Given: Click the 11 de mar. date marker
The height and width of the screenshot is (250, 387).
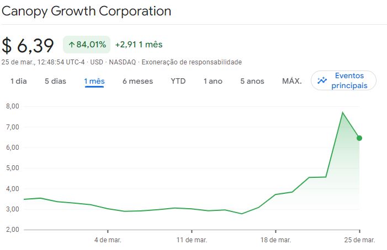Looking at the screenshot, I should click(x=191, y=240).
